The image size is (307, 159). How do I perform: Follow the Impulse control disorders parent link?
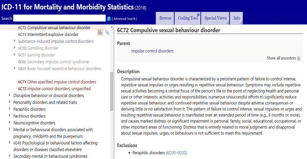tap(152, 51)
